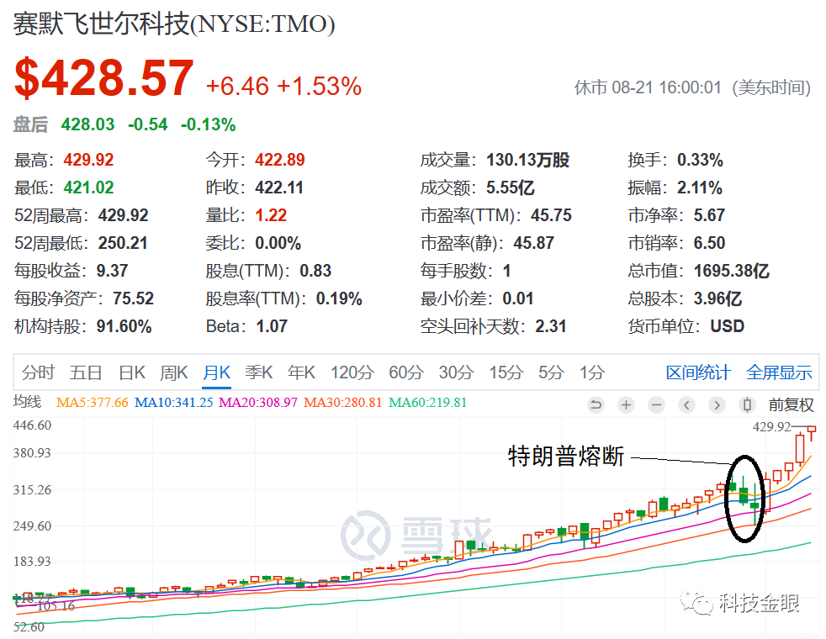
Task: Zoom in chart with plus icon
Action: (626, 404)
